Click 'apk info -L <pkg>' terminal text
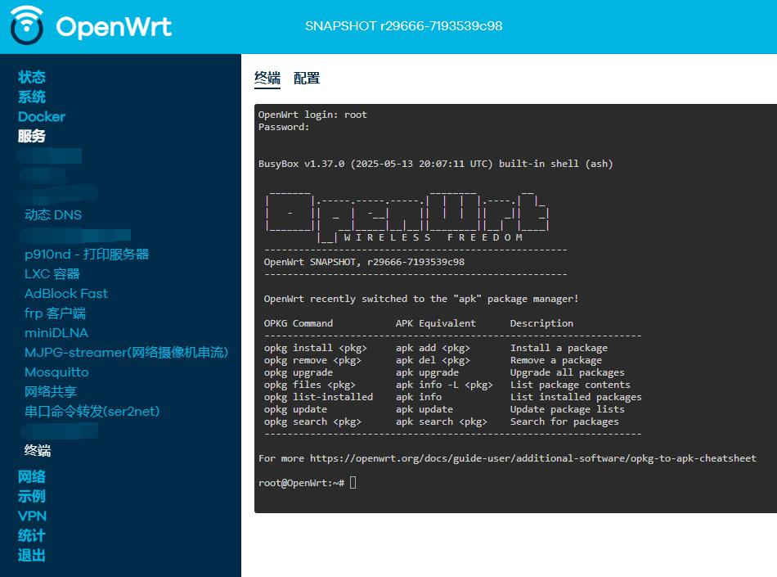The image size is (777, 577). [x=444, y=385]
